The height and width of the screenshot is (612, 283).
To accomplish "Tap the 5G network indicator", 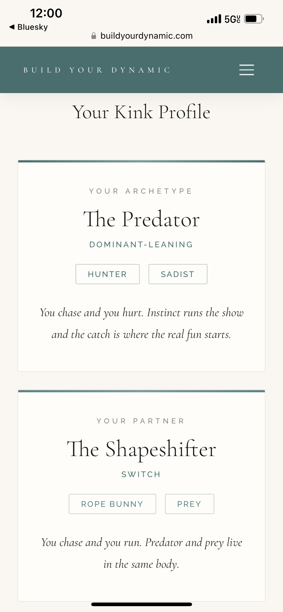I will point(232,19).
